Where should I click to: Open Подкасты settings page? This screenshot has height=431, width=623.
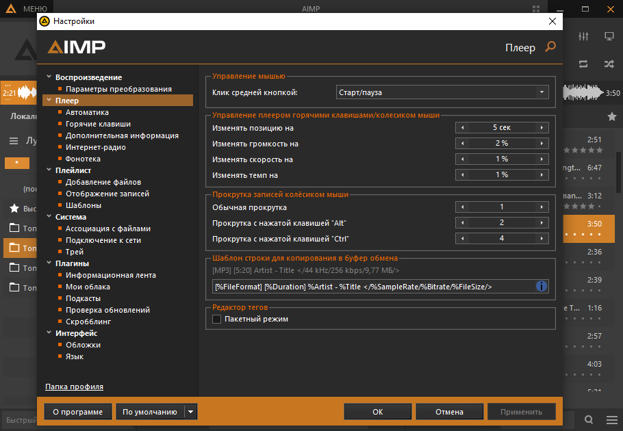pyautogui.click(x=83, y=298)
